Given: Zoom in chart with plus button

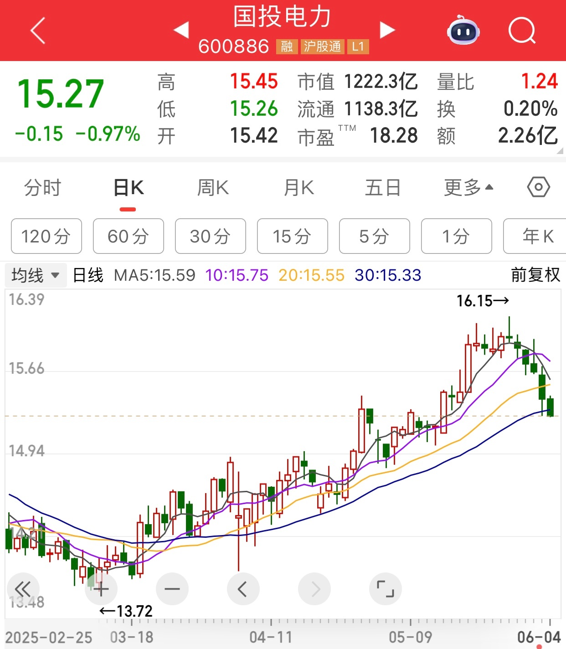Looking at the screenshot, I should [101, 589].
